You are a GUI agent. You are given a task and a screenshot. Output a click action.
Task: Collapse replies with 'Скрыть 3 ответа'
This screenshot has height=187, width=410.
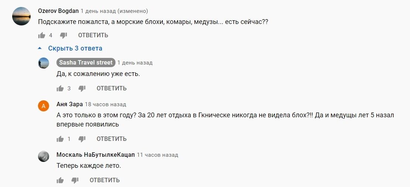[x=75, y=48]
